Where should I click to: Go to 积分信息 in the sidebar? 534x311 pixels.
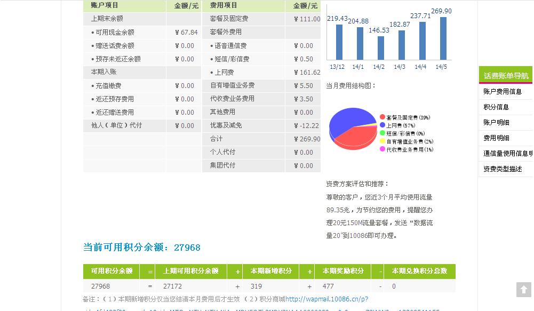[496, 107]
